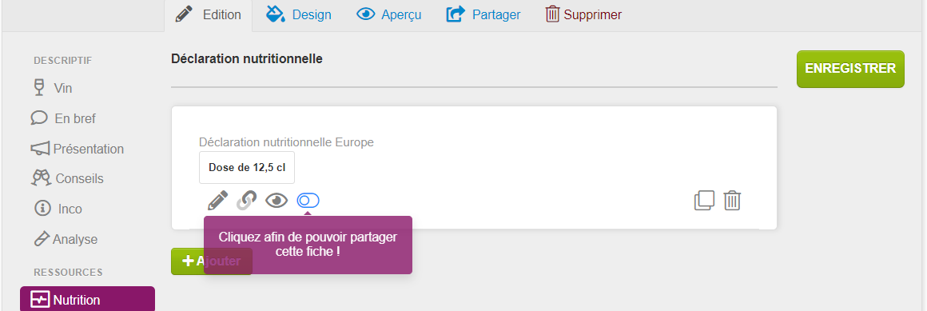Toggle the share switch for this fiche
This screenshot has width=927, height=311.
point(308,201)
